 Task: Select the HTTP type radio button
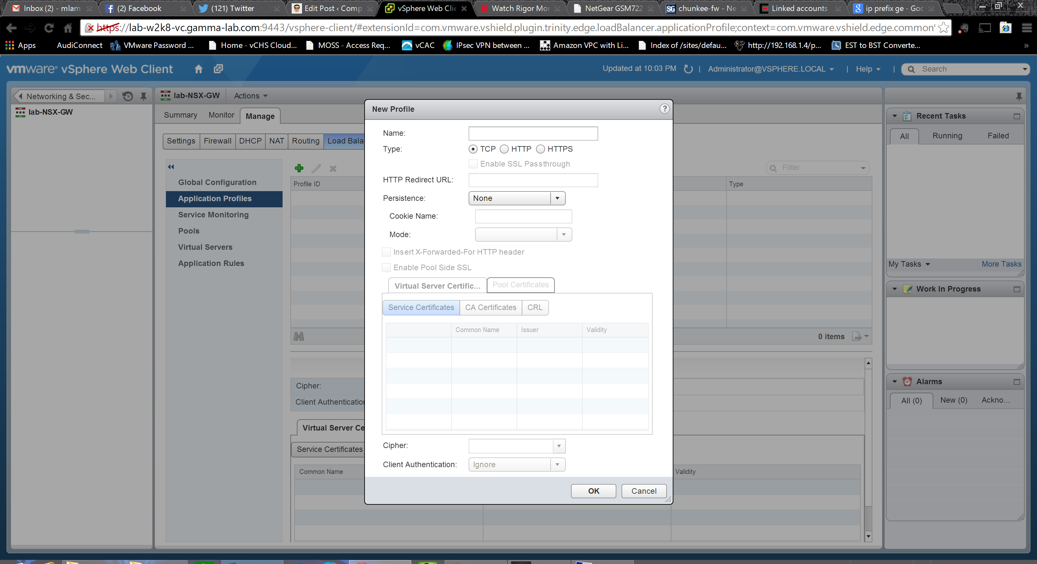coord(505,149)
